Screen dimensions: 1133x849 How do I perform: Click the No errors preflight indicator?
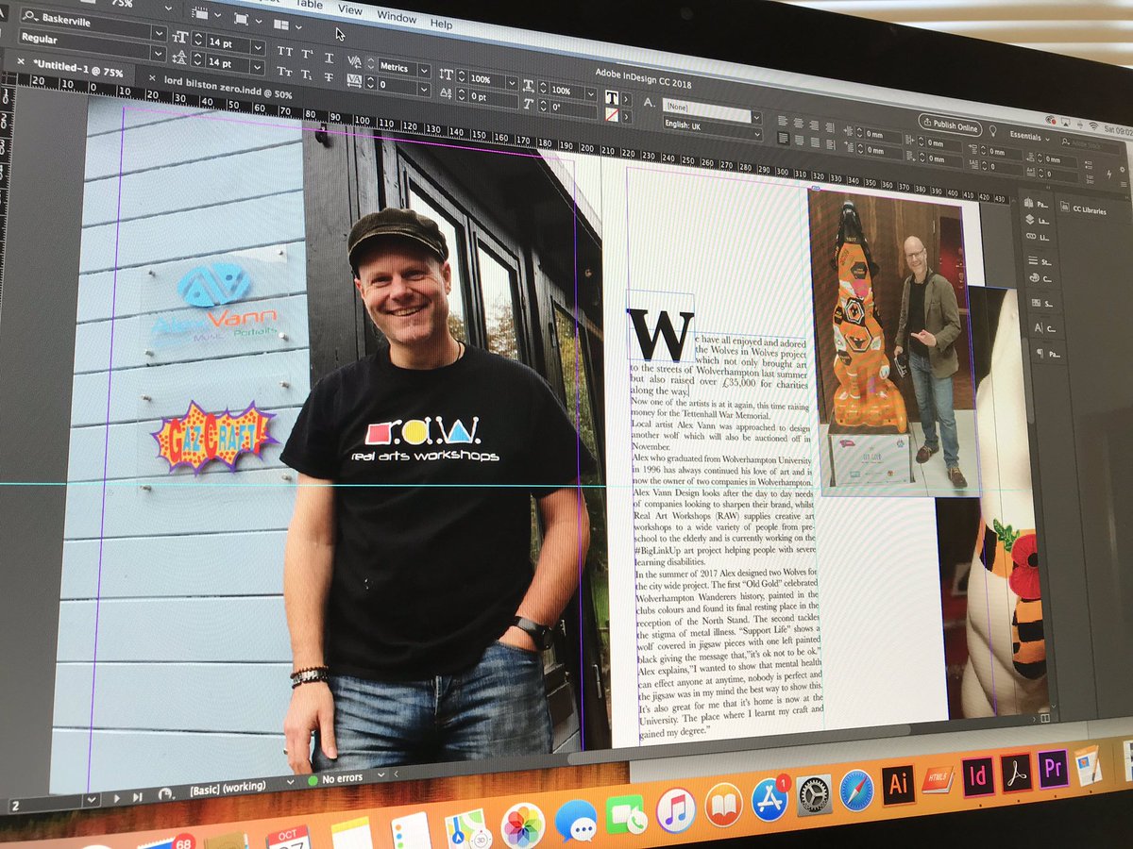click(336, 779)
